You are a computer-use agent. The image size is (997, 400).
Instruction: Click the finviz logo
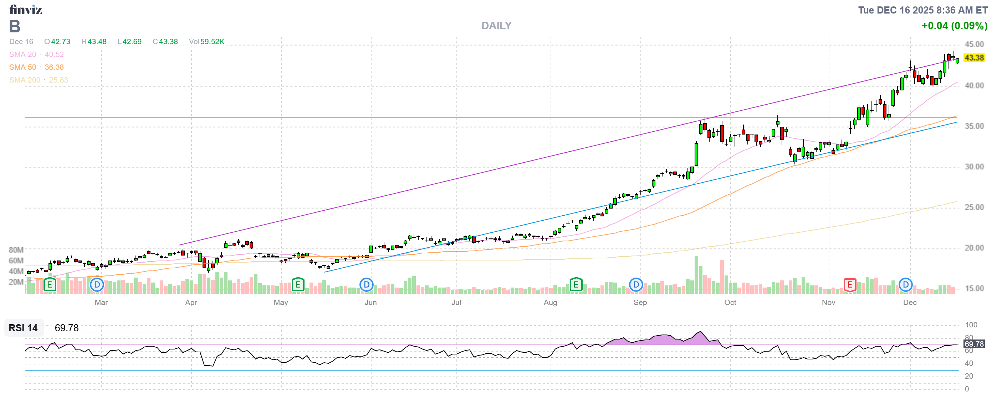(26, 10)
